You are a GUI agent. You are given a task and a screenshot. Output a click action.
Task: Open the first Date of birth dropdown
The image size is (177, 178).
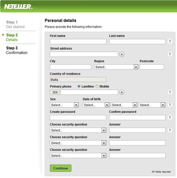click(96, 105)
